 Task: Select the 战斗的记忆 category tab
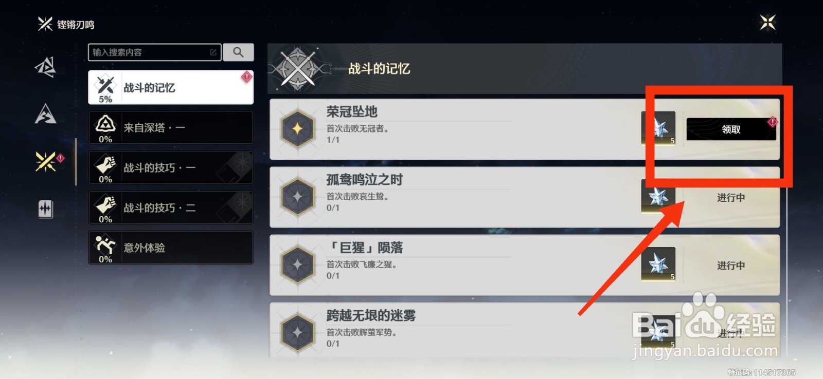click(x=171, y=87)
